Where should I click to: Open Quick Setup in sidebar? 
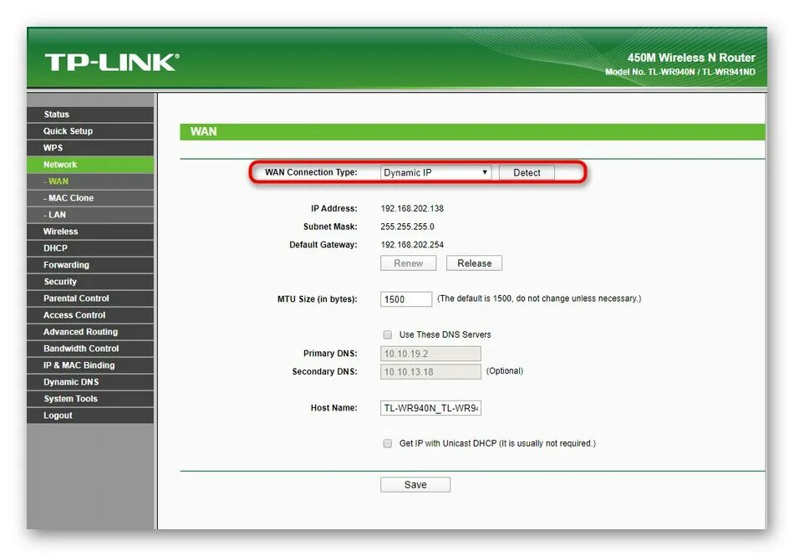tap(90, 131)
